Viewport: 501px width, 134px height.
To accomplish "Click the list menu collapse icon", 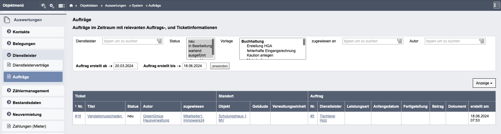I will [61, 5].
